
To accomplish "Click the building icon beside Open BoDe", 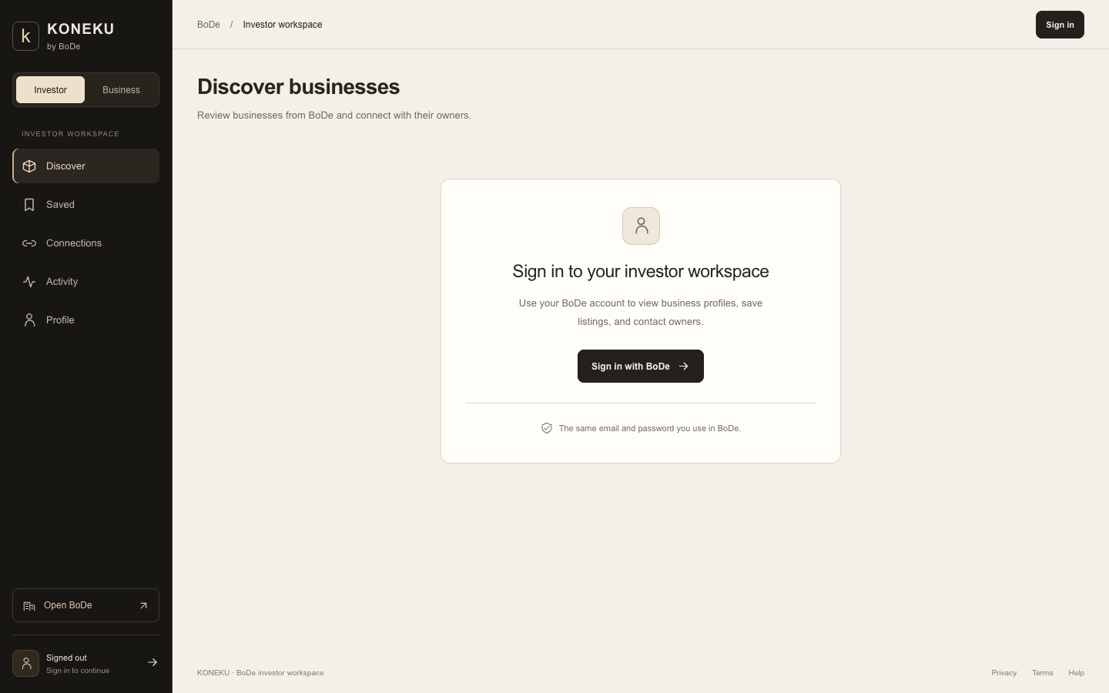I will (x=29, y=606).
